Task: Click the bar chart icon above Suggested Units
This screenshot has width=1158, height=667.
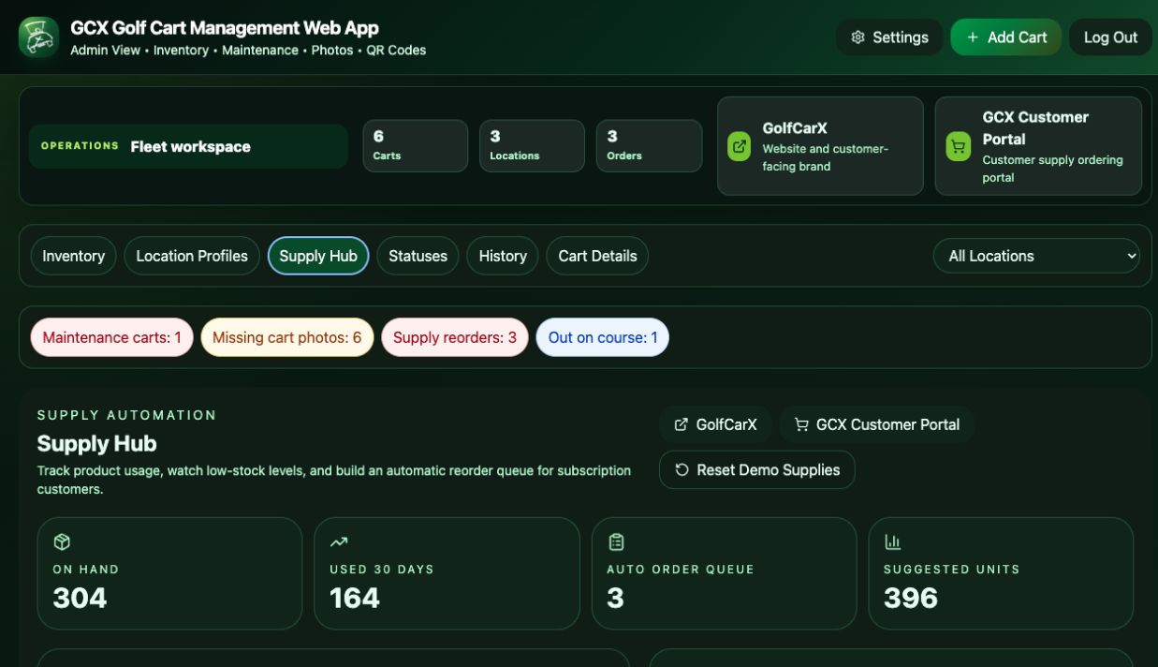Action: pyautogui.click(x=893, y=541)
